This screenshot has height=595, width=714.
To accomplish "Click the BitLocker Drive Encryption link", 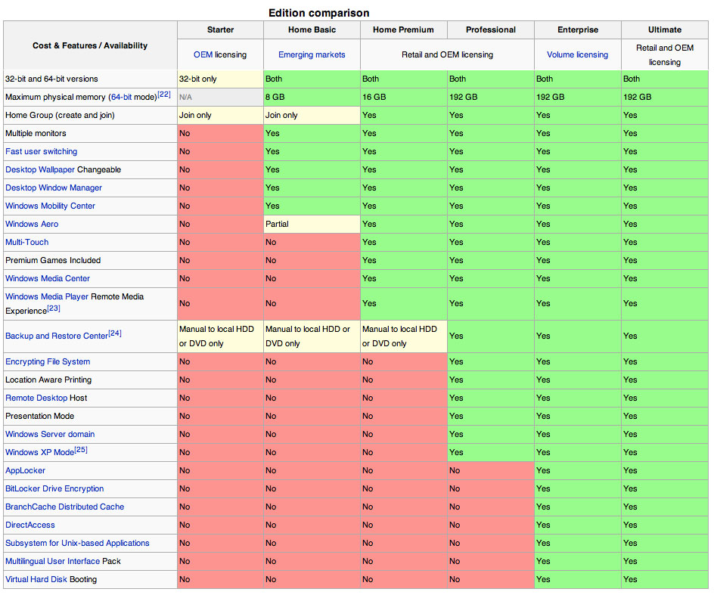I will click(54, 489).
